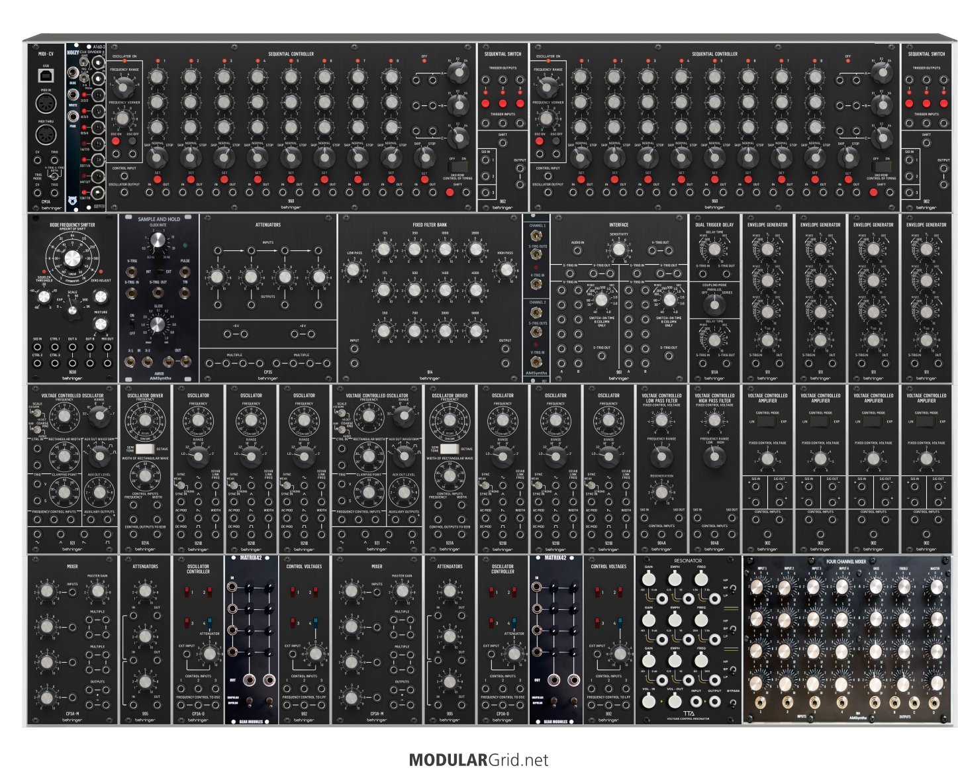958x774 pixels.
Task: Toggle the Glide ON/OFF switch
Action: click(x=132, y=324)
